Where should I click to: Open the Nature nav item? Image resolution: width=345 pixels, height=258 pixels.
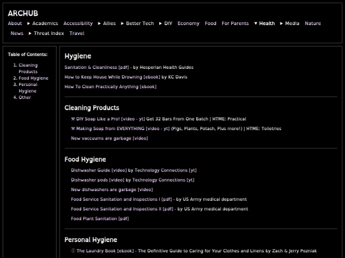click(312, 24)
